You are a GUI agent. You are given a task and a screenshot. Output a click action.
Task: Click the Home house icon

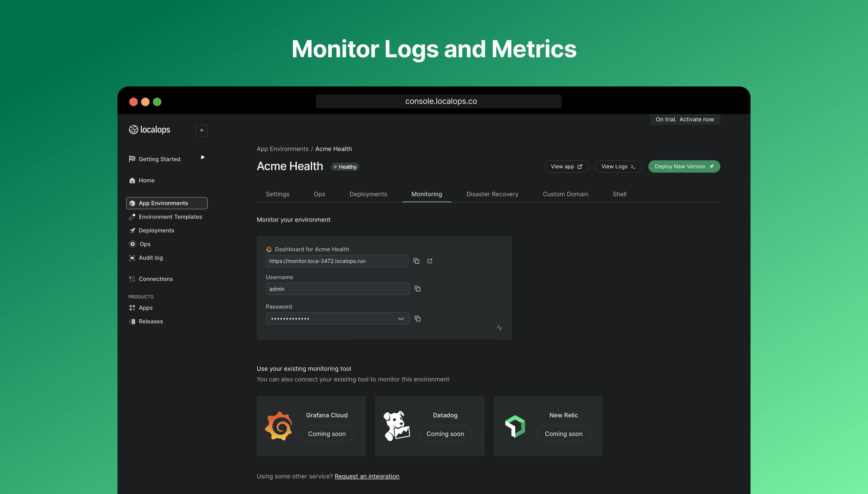[132, 180]
